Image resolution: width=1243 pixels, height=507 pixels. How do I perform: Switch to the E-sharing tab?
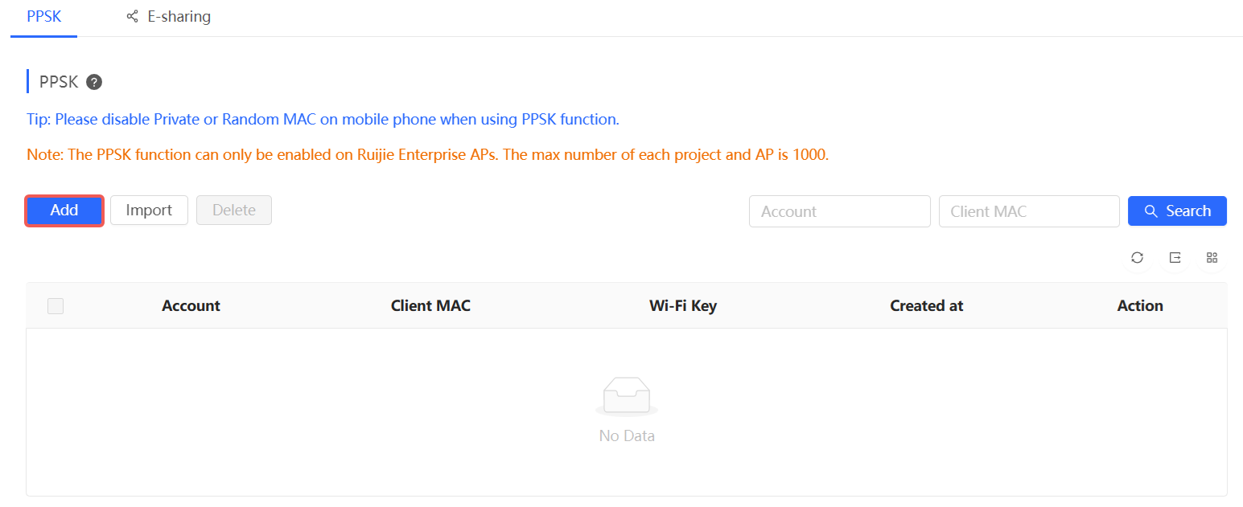169,17
